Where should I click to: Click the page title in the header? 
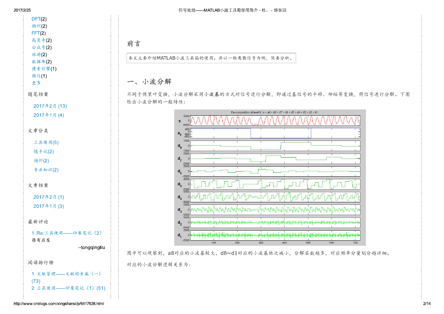coord(232,10)
